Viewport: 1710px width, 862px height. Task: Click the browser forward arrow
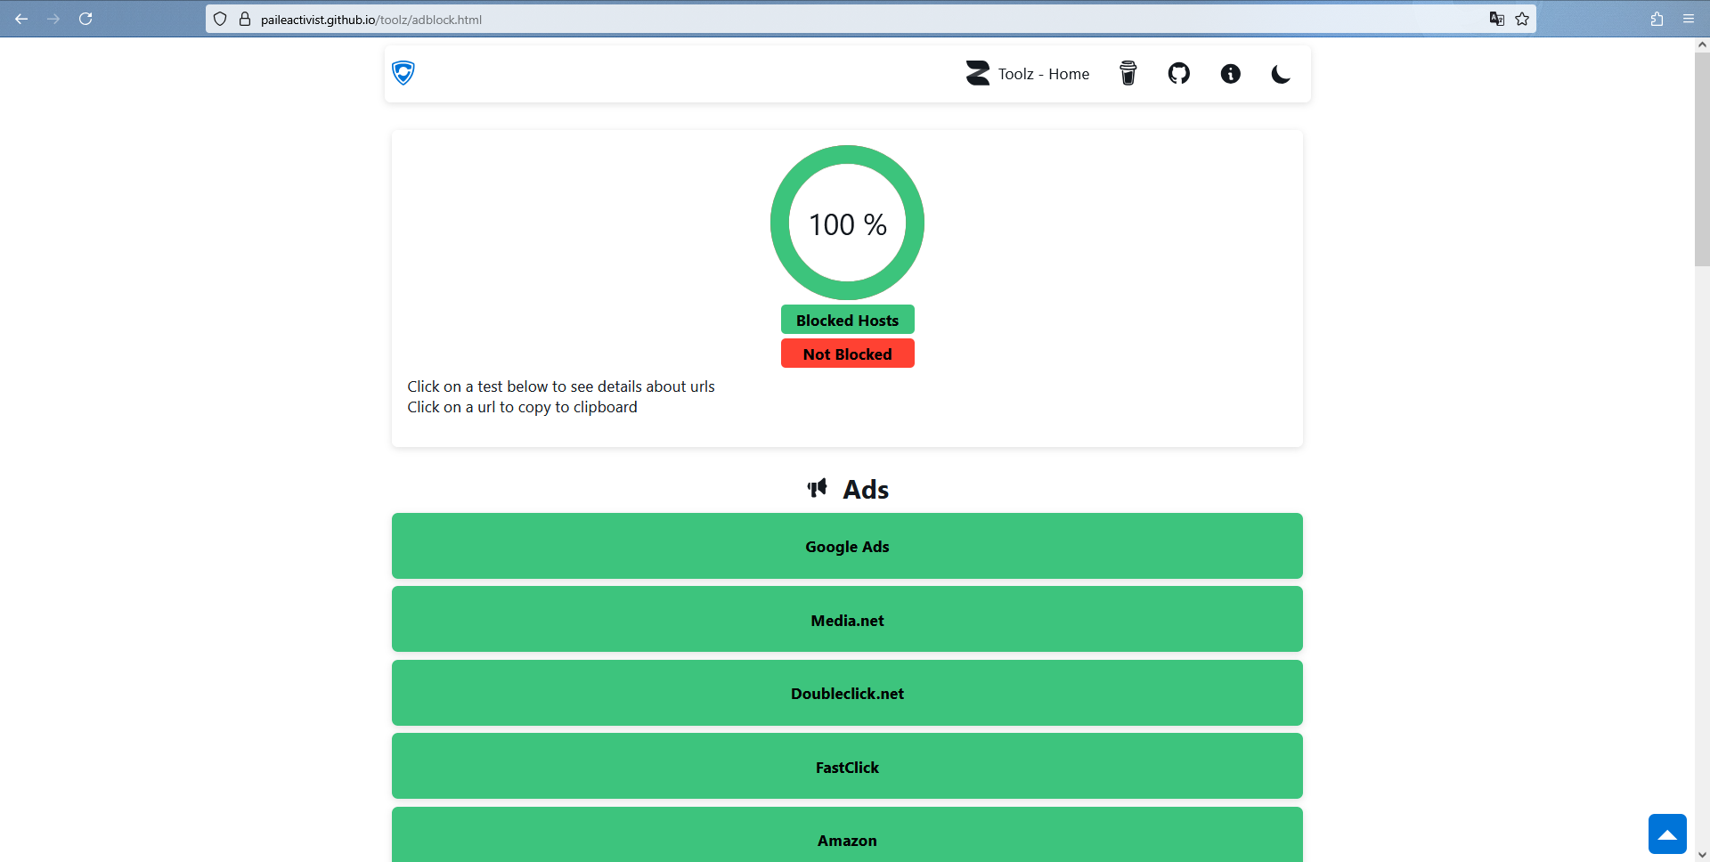[53, 19]
